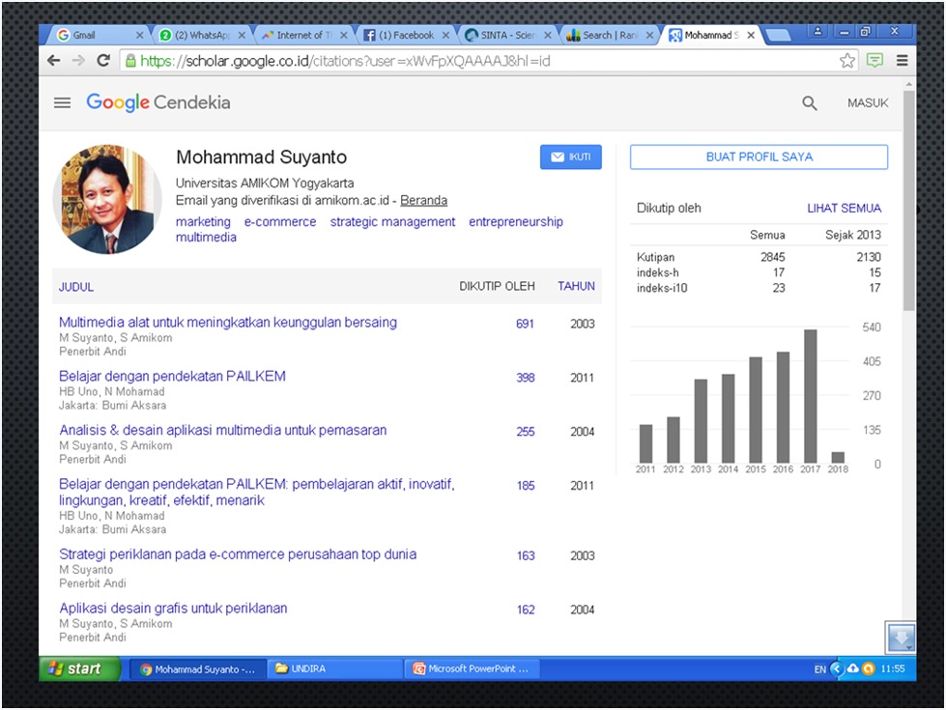Click the page vertical scrollbar thumb
Image resolution: width=946 pixels, height=710 pixels.
(x=908, y=200)
